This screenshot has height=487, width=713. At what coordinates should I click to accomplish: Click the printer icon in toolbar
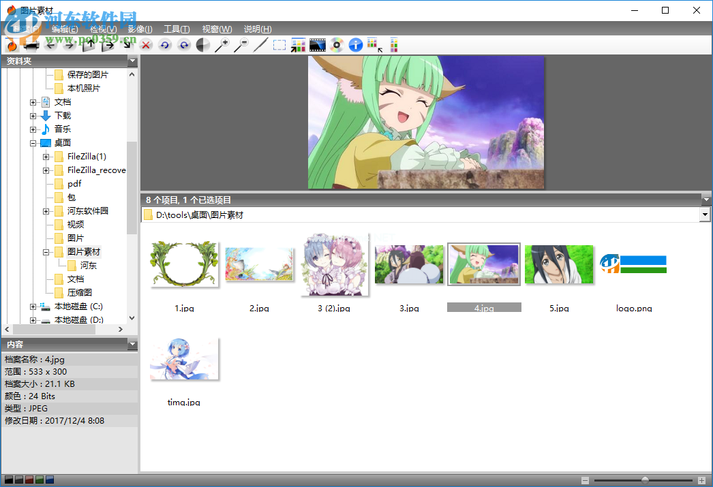[x=31, y=45]
